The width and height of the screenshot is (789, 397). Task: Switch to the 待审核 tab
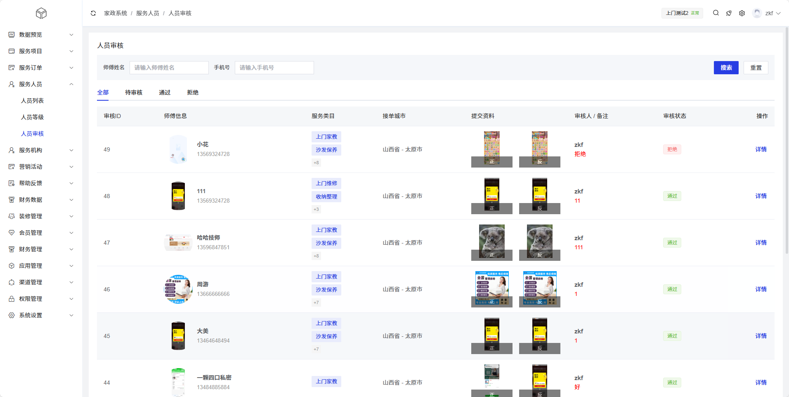click(x=134, y=92)
